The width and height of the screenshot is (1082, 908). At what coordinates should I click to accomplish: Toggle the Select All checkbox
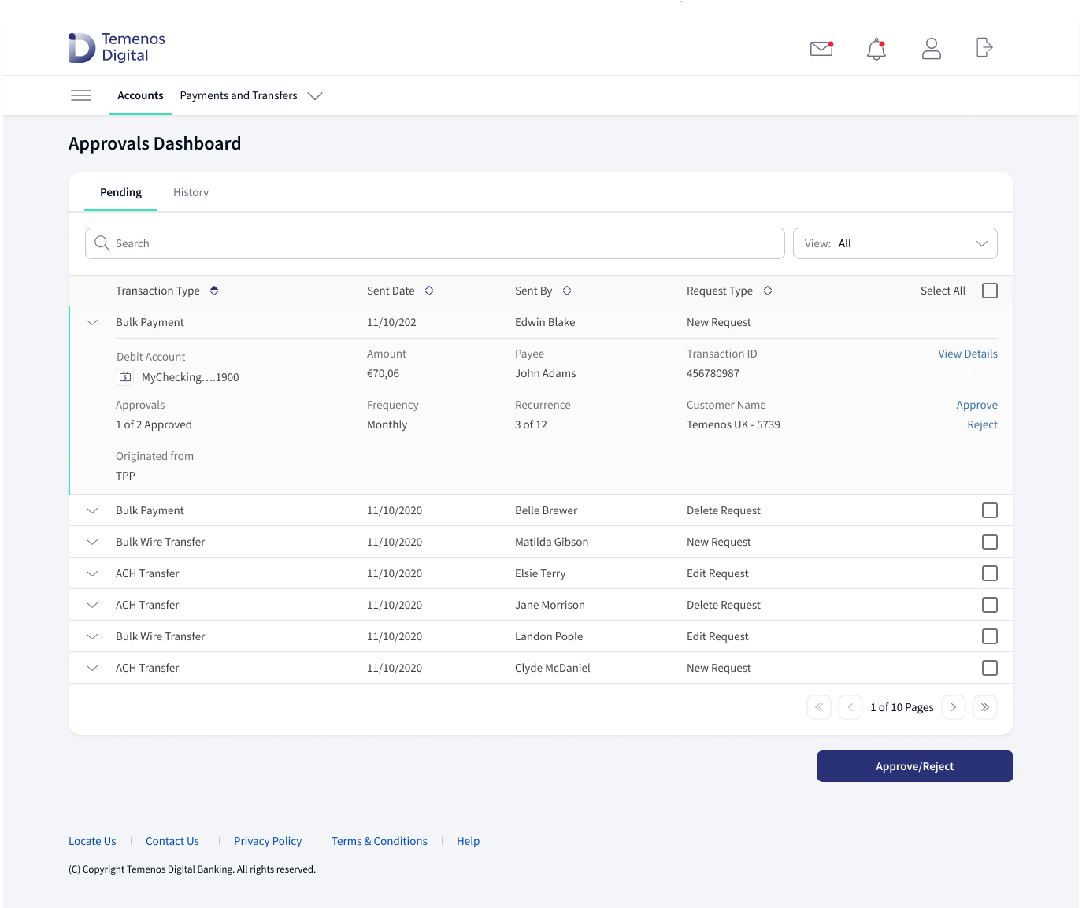point(990,291)
